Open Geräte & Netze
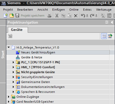The image size is (115, 104). point(32,57)
